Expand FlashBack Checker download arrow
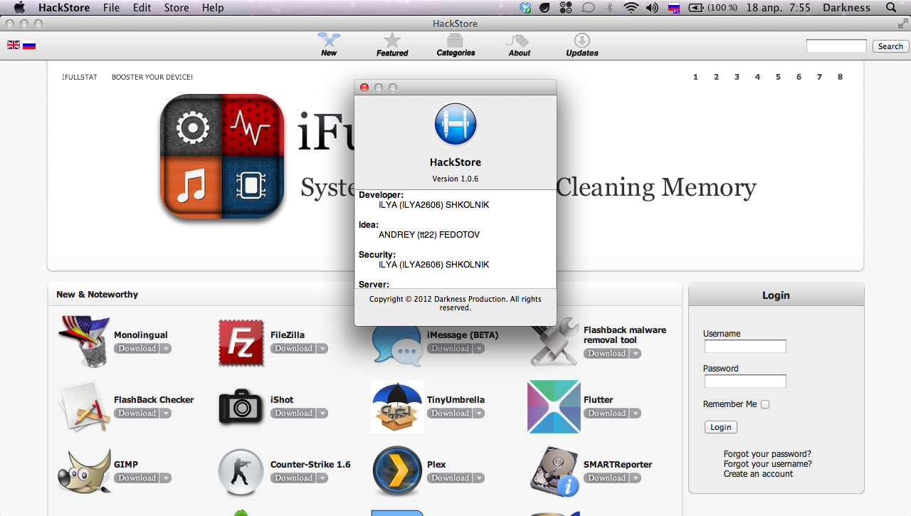911x516 pixels. click(165, 414)
